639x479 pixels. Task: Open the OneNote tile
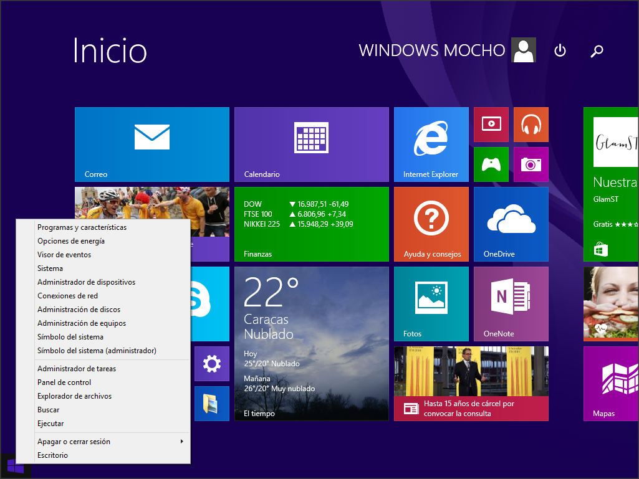click(x=511, y=304)
